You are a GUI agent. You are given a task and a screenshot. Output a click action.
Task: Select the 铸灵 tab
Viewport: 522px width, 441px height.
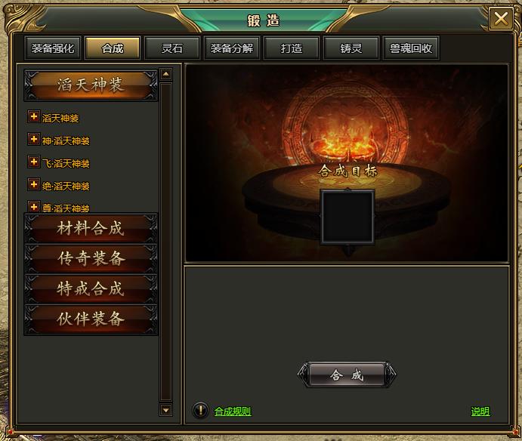tap(351, 48)
